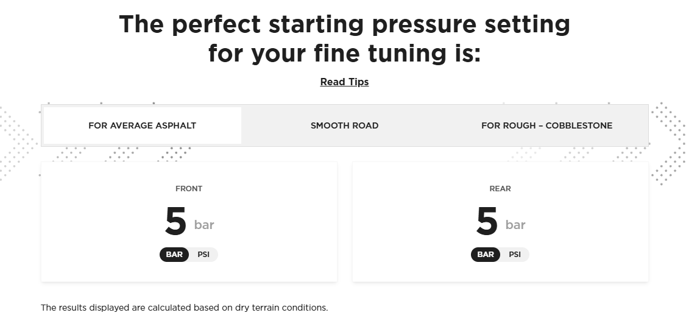Screen dimensions: 686x321
Task: Click the perfect starting pressure setting heading
Action: (344, 24)
